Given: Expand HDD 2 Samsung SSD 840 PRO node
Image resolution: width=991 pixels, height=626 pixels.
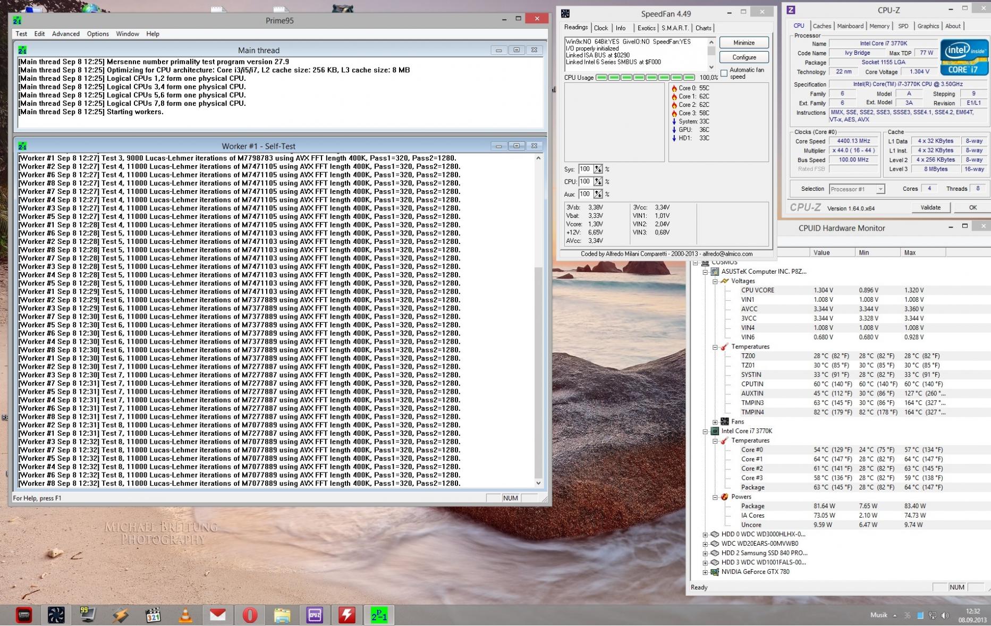Looking at the screenshot, I should pyautogui.click(x=705, y=553).
